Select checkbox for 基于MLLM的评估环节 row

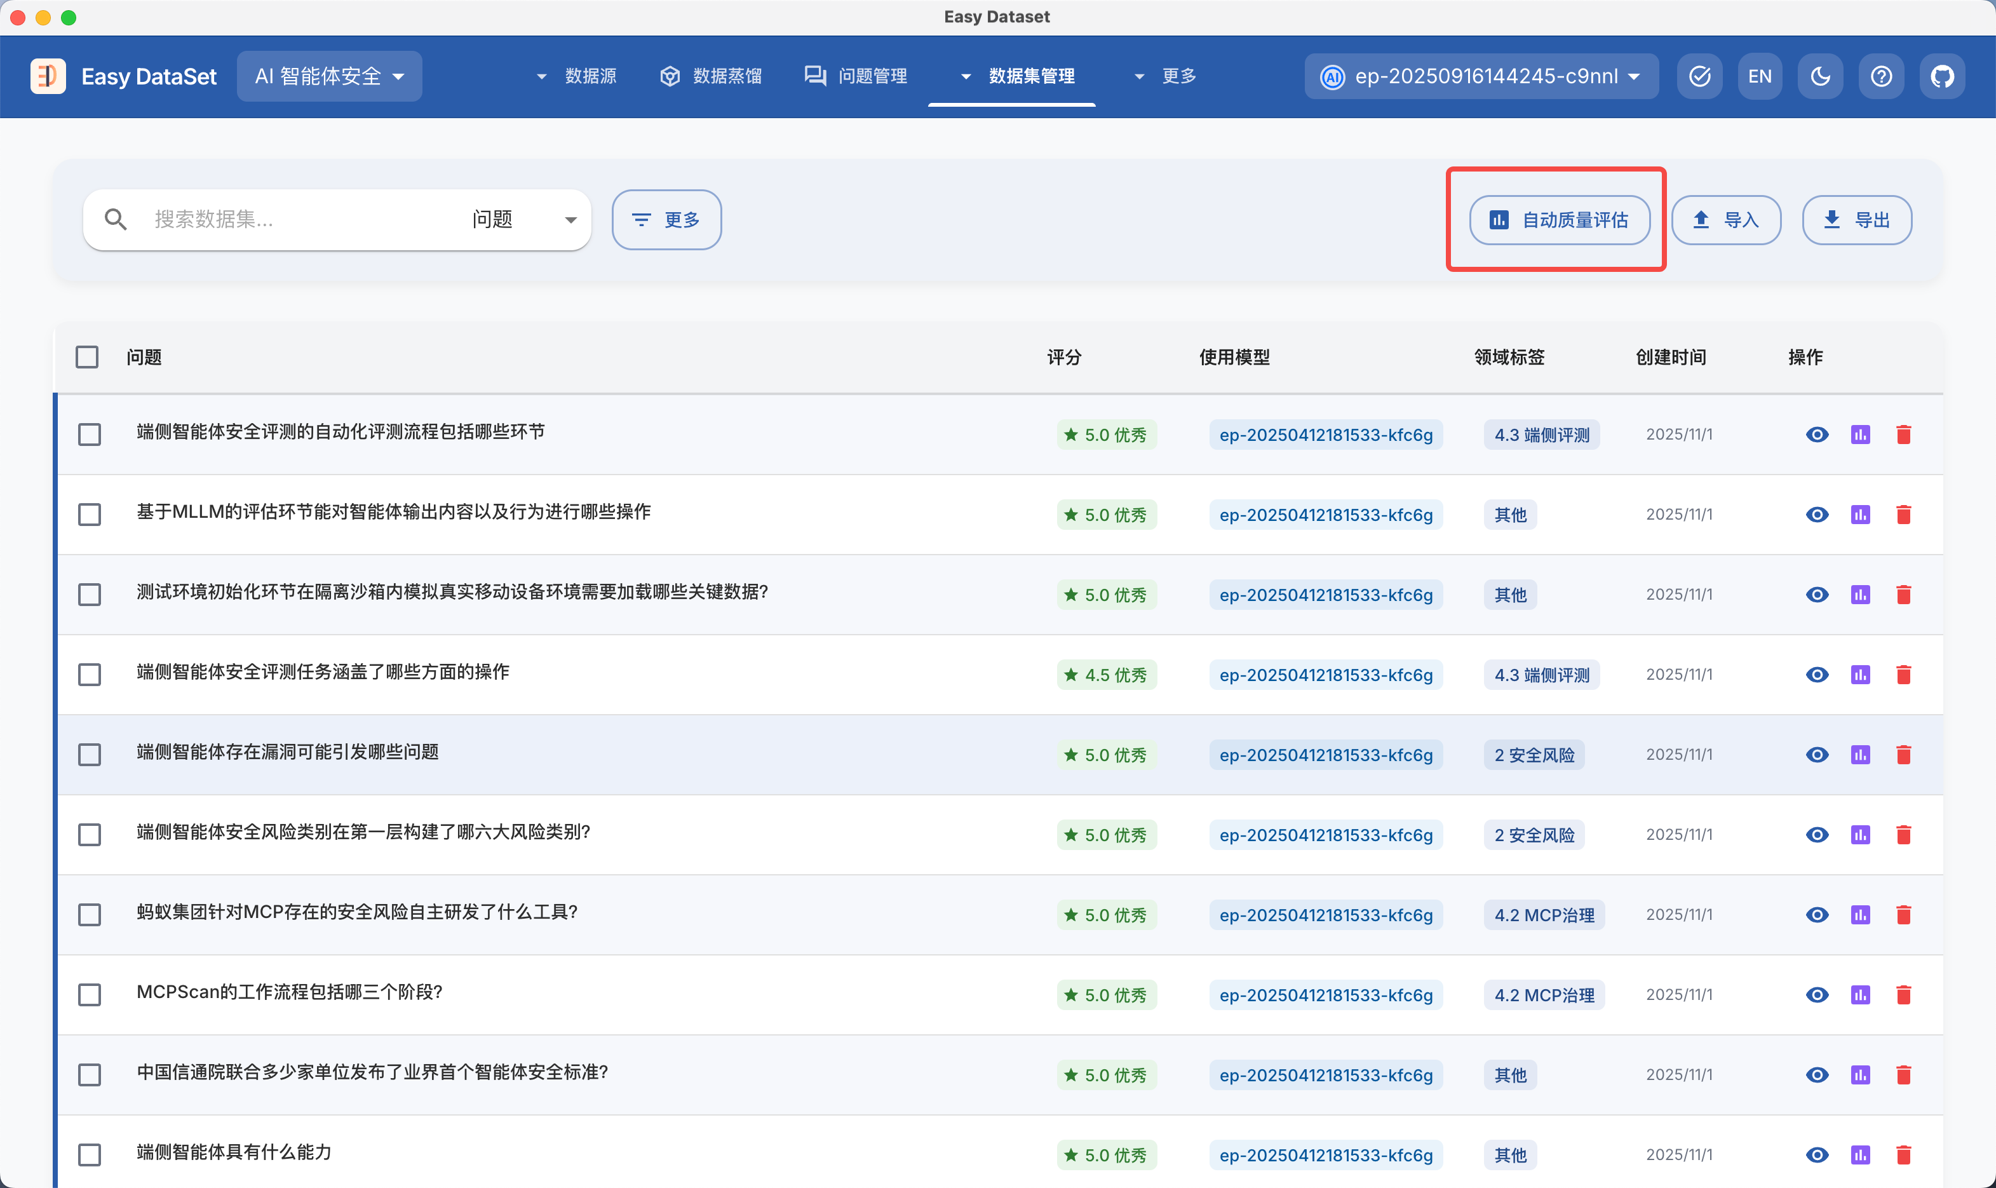pyautogui.click(x=90, y=514)
